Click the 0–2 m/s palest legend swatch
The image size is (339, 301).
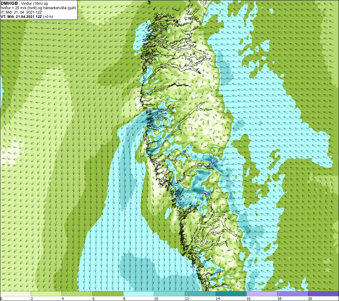[x=16, y=294]
